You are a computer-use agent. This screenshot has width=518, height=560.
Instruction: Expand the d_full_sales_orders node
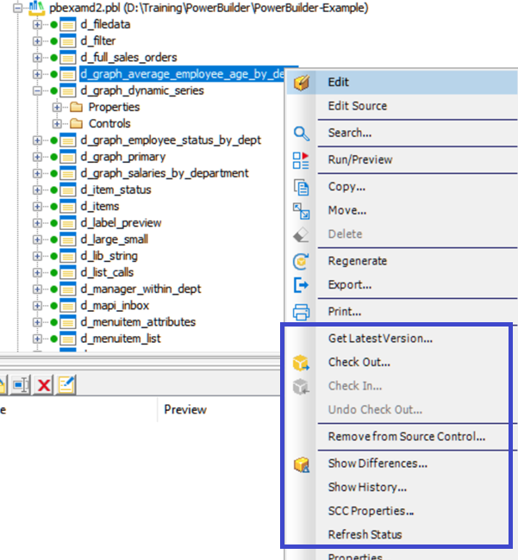37,58
